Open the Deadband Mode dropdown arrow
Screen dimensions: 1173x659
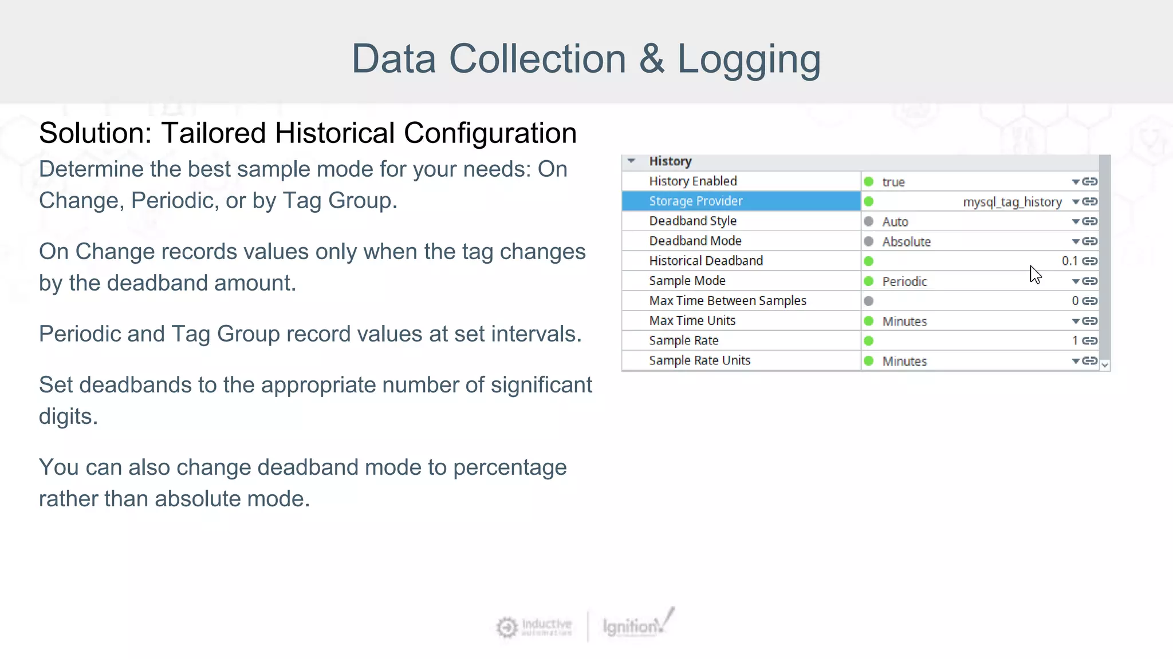coord(1076,241)
